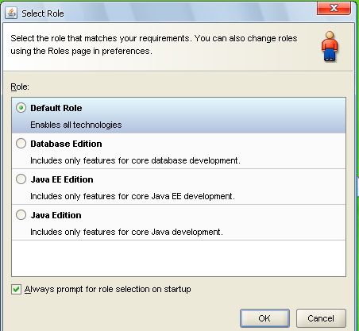The image size is (359, 331).
Task: Click the Database Edition title text
Action: pyautogui.click(x=66, y=144)
